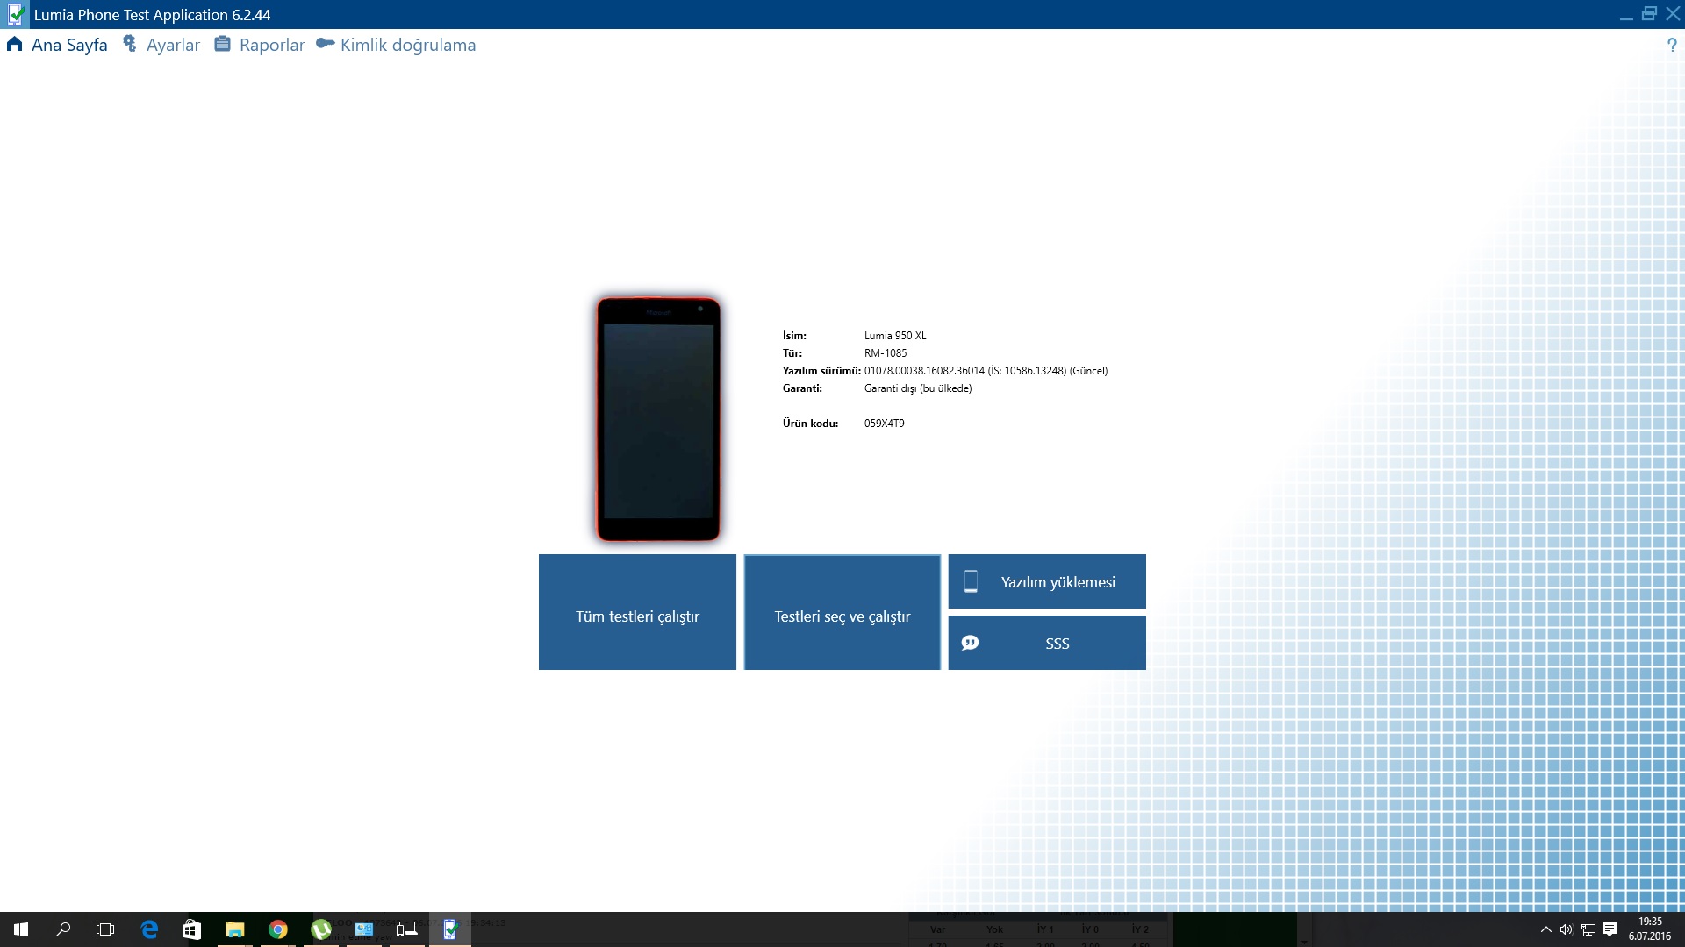Viewport: 1685px width, 947px height.
Task: Open the clock showing 19:35
Action: [x=1650, y=929]
